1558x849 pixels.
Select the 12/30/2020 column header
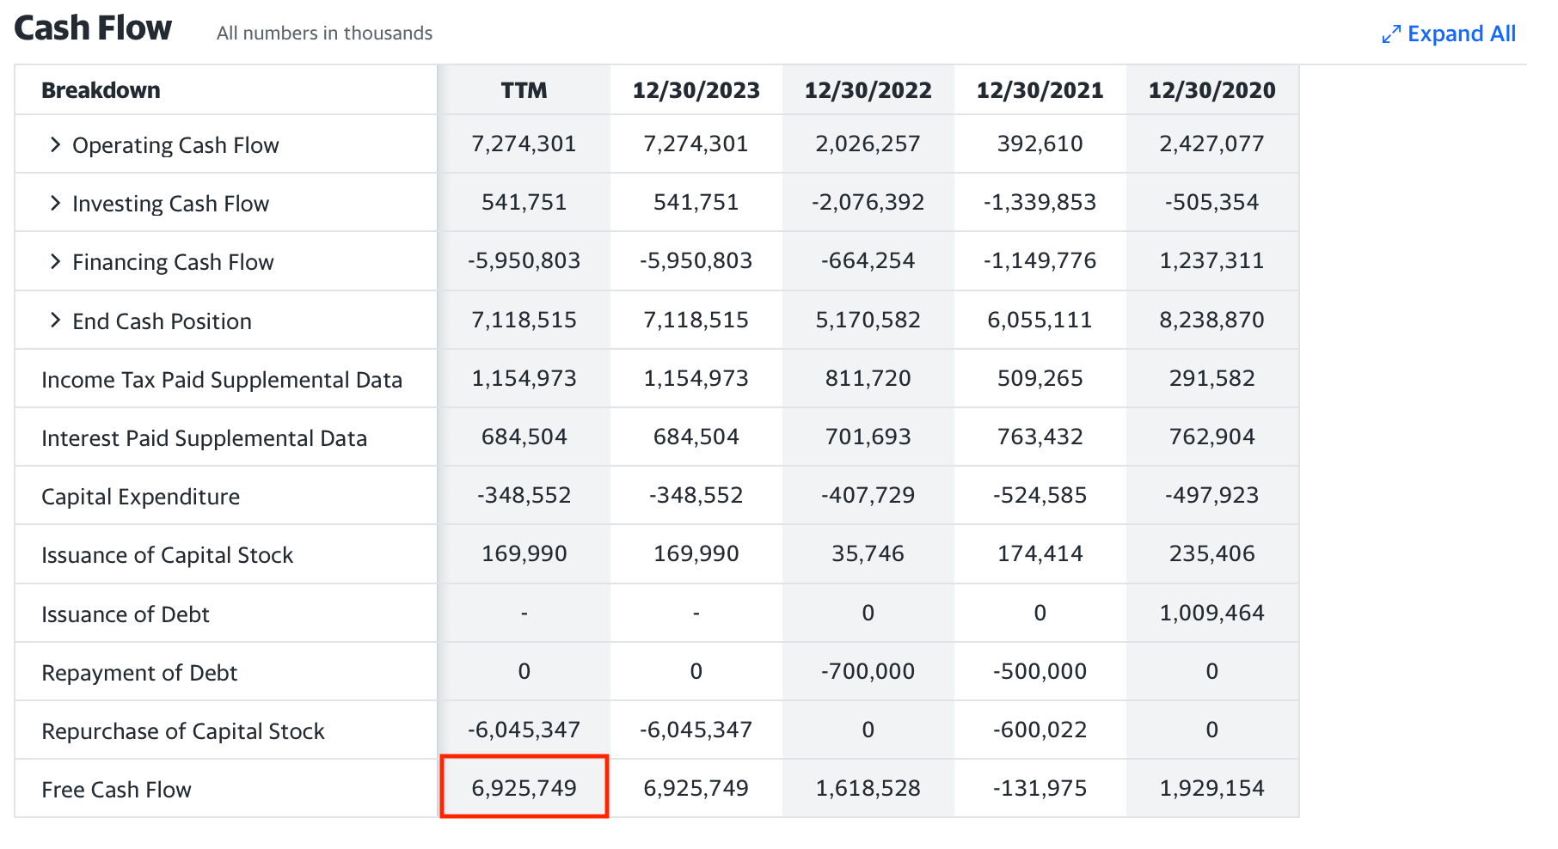[1211, 90]
